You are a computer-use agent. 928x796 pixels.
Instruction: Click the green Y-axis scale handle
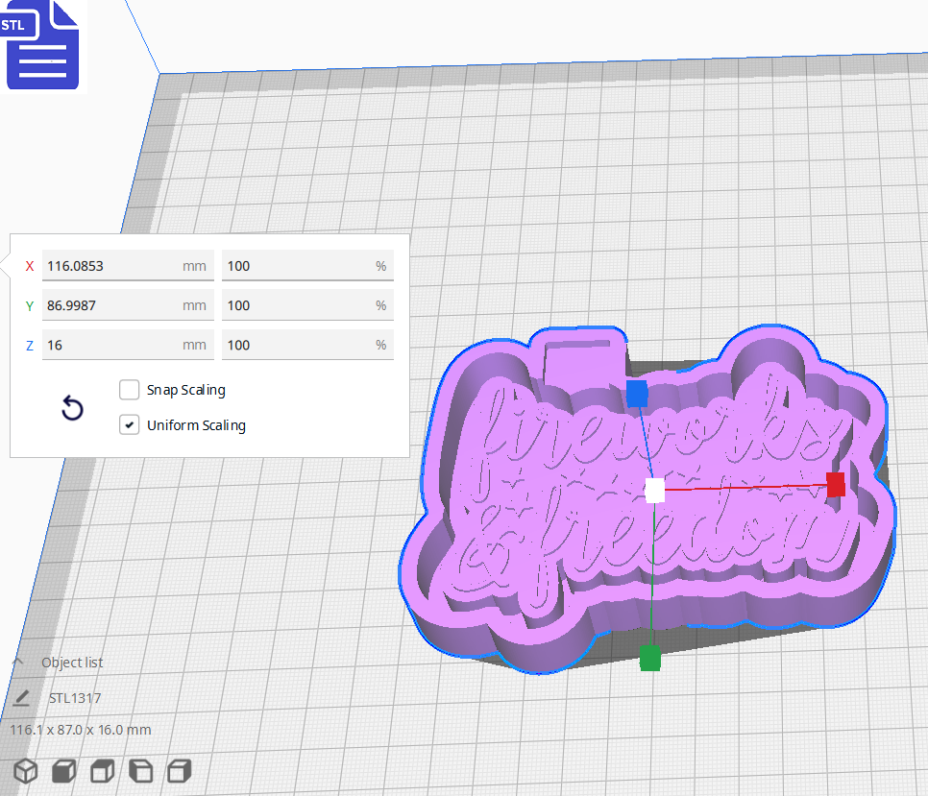click(649, 659)
